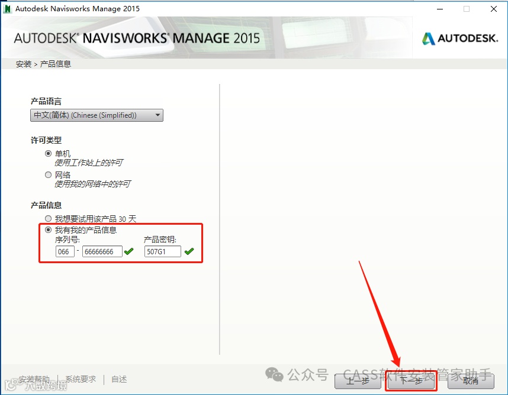
Task: Close the Navisworks installer window
Action: pyautogui.click(x=494, y=9)
